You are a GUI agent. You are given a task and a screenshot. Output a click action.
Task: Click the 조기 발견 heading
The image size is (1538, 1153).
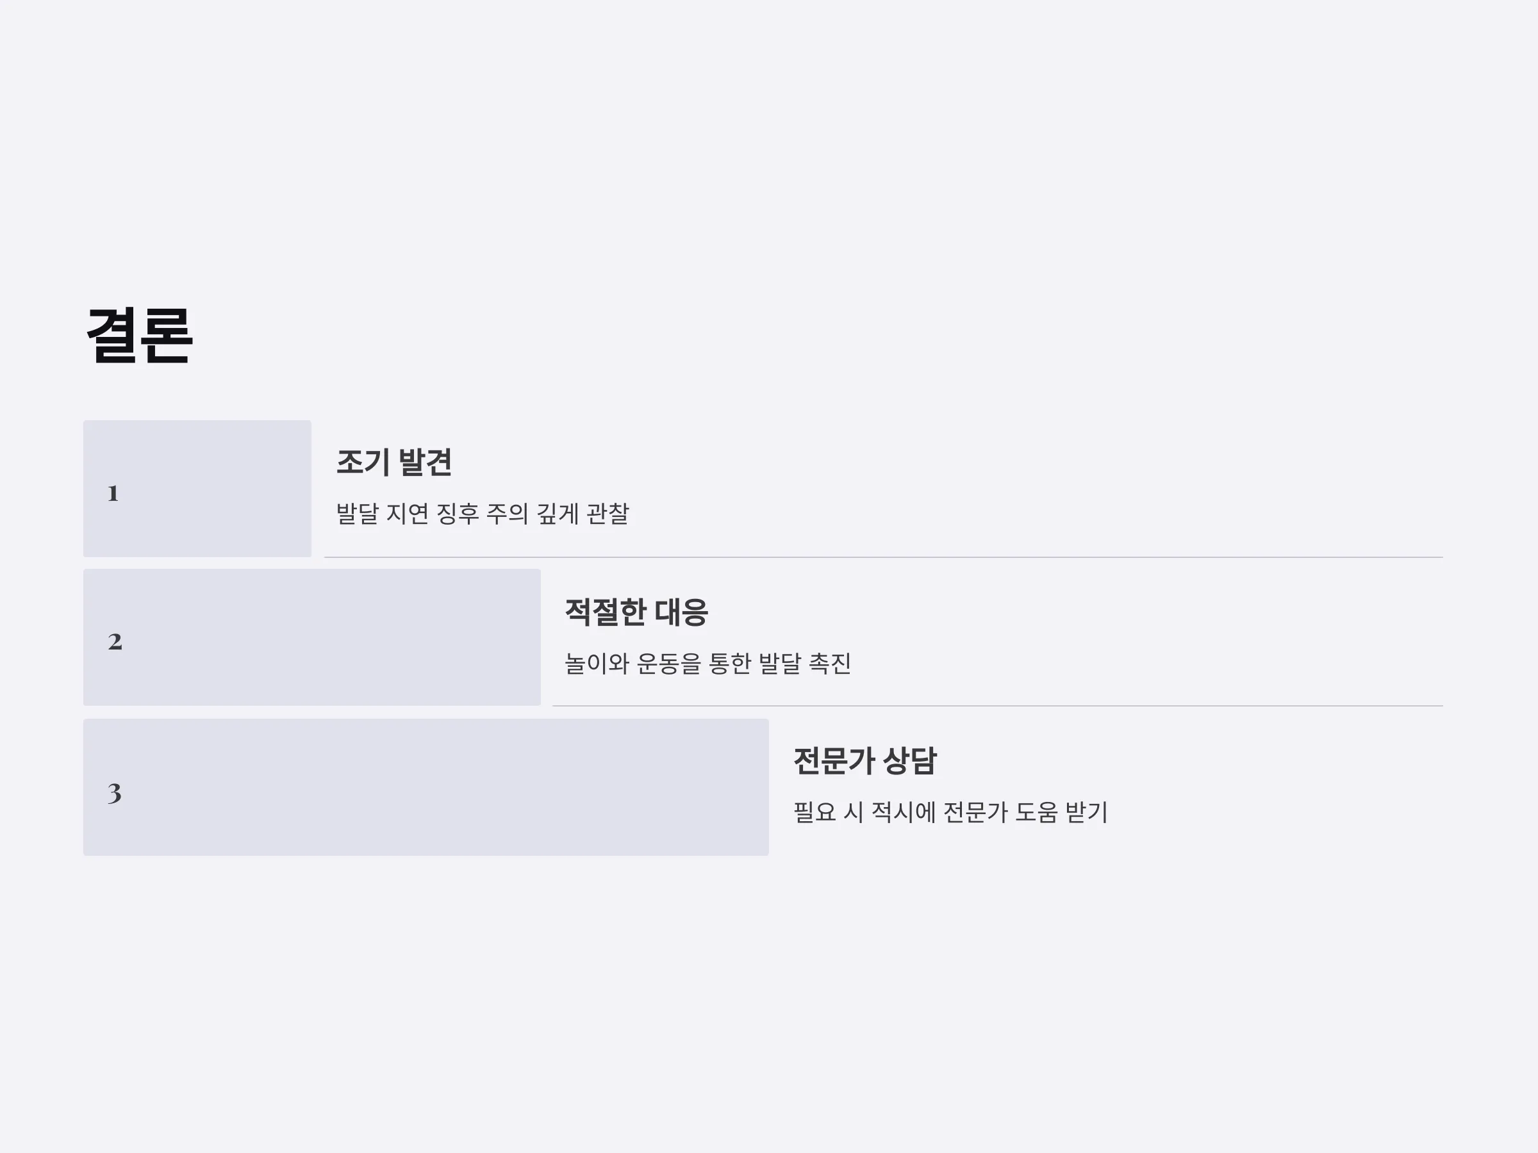(394, 462)
